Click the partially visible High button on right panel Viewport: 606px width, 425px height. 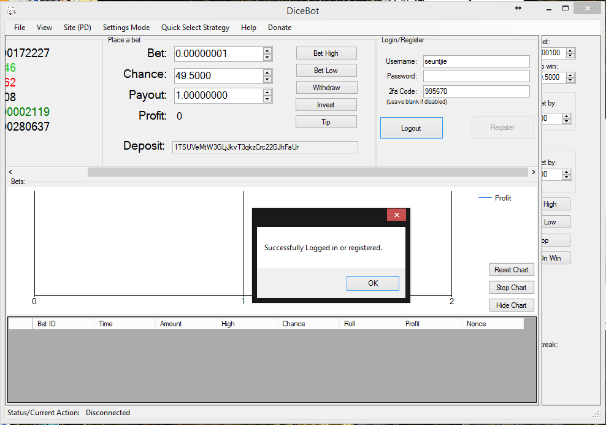pos(556,204)
